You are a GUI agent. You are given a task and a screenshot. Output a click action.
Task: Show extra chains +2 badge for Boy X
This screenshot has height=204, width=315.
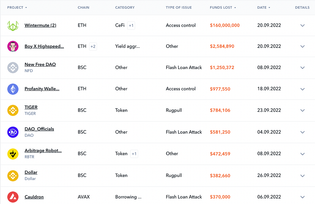93,46
